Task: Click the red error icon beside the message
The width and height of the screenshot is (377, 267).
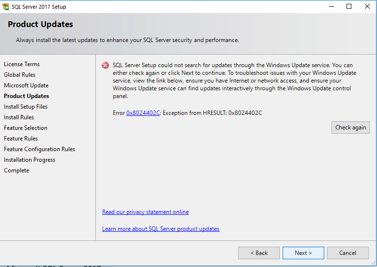Action: (105, 66)
